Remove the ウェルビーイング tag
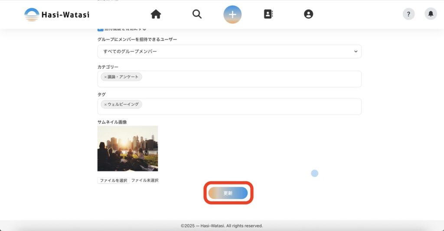Screen dimensions: 444x231 [105, 105]
